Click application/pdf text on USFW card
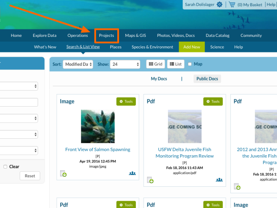This screenshot has width=277, height=208. [185, 173]
